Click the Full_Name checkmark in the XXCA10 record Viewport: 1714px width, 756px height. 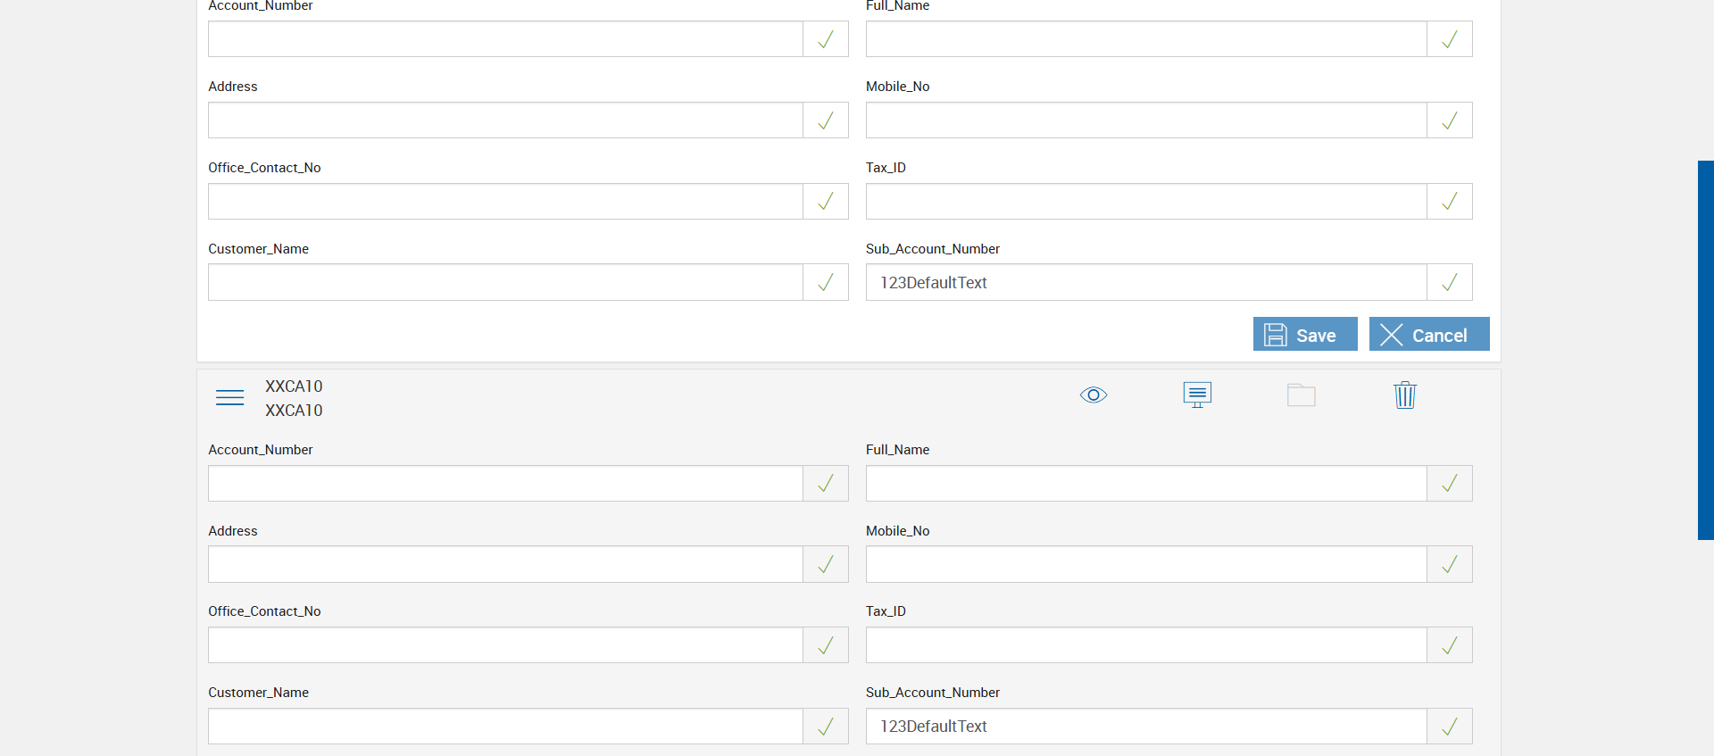[1449, 483]
